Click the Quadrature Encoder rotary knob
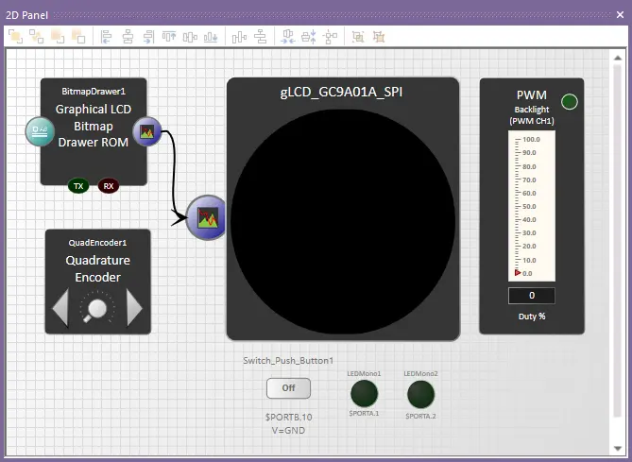The width and height of the screenshot is (632, 462). [97, 308]
